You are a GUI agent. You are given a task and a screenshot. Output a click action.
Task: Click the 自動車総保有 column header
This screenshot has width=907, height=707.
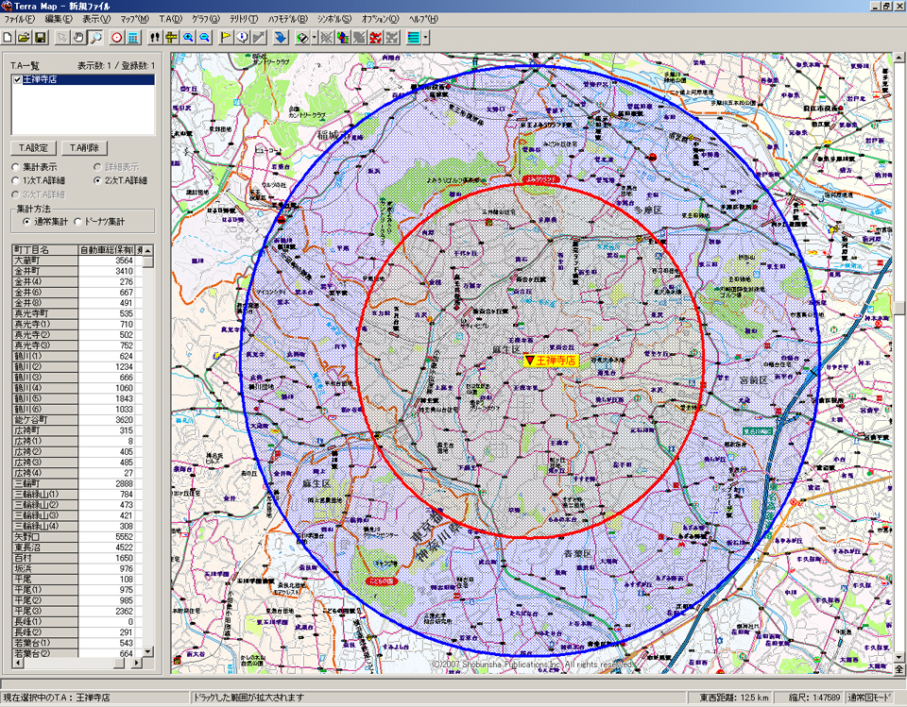(107, 250)
